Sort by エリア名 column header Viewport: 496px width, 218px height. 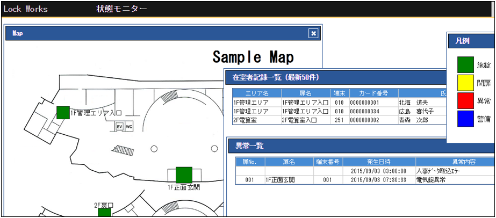(256, 93)
